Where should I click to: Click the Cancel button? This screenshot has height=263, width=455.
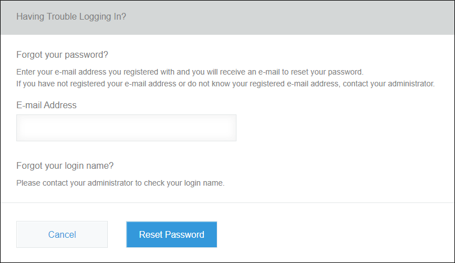[x=62, y=234]
